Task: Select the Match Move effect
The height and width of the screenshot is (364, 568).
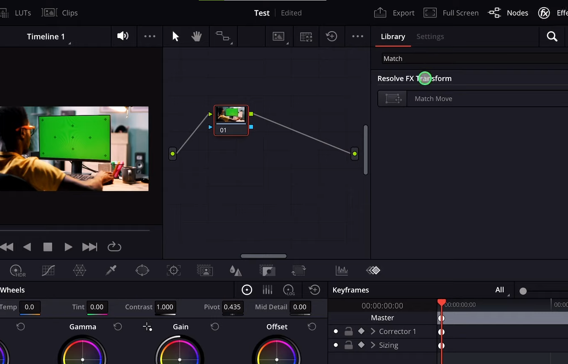Action: click(x=433, y=98)
